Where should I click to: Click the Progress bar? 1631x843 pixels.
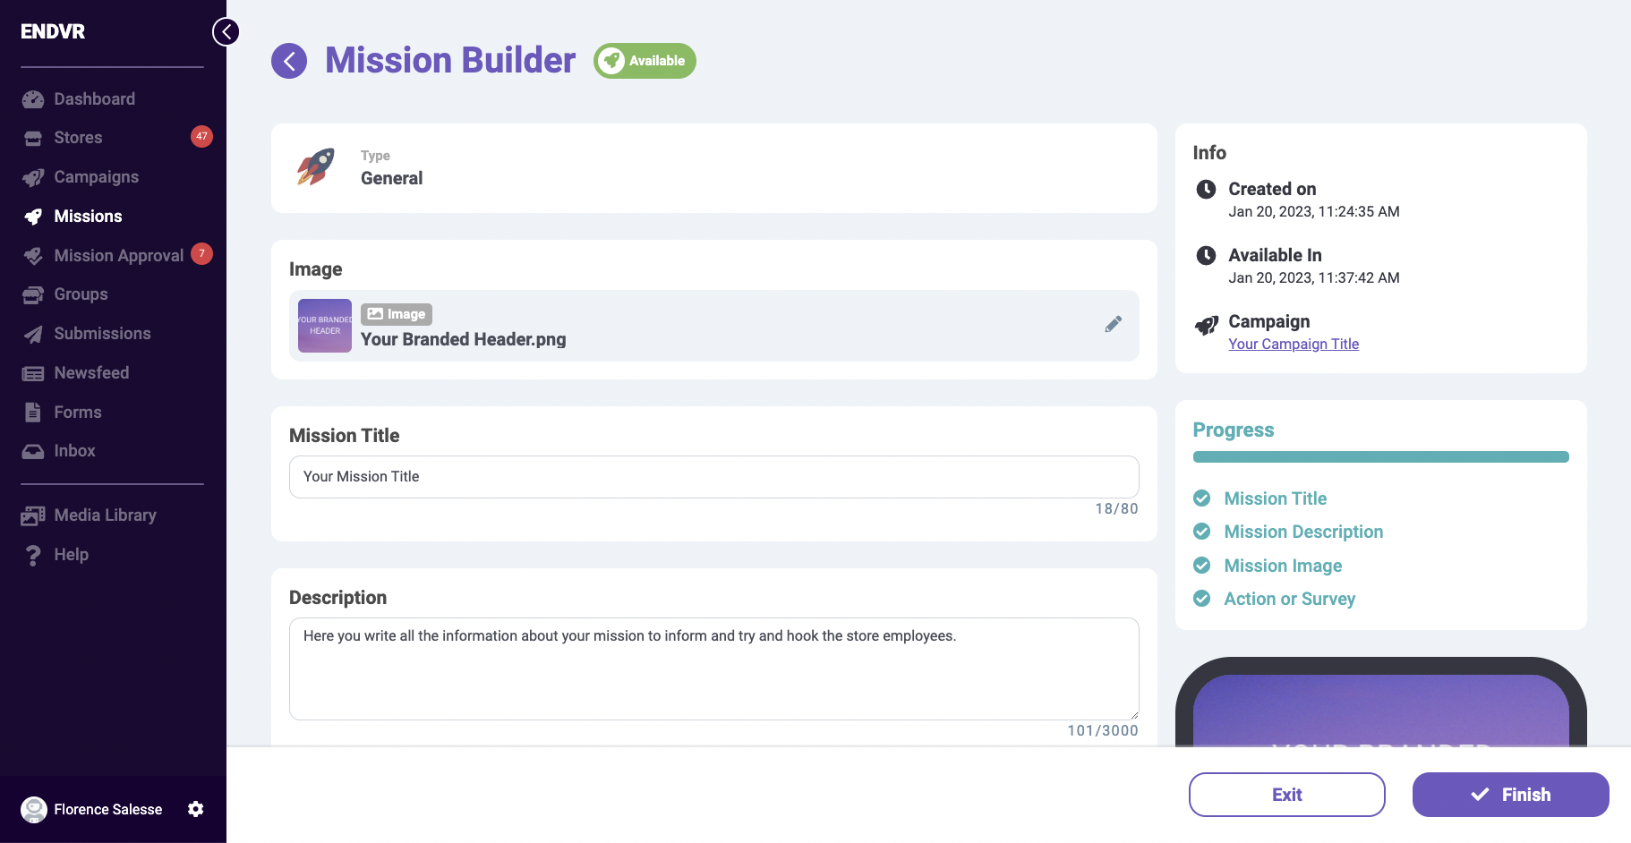point(1380,457)
